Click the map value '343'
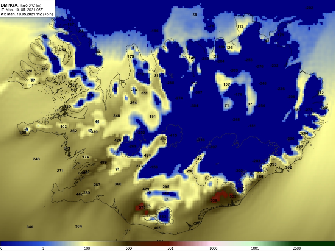Viewport: 335px width, 251px height. pyautogui.click(x=67, y=148)
